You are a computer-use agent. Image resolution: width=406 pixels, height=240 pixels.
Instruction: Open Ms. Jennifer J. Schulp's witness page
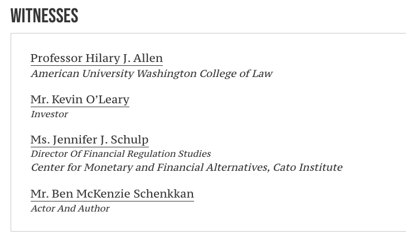(x=89, y=140)
